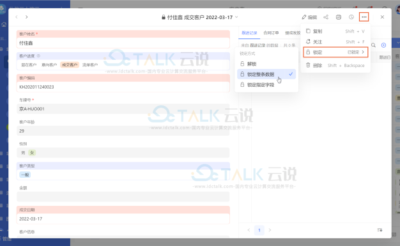Select 潜在客户 progress option
This screenshot has width=400, height=246.
click(29, 65)
